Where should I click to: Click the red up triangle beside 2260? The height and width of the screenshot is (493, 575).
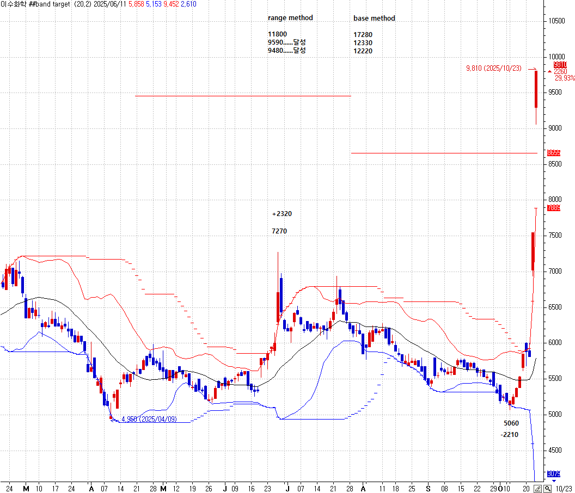point(550,71)
